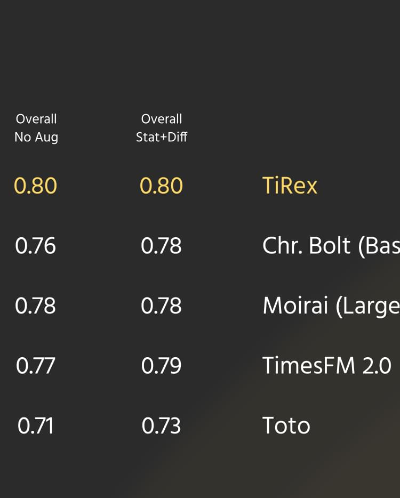Click Chr. Bolt's 0.78 Stat+Diff score

click(x=161, y=246)
